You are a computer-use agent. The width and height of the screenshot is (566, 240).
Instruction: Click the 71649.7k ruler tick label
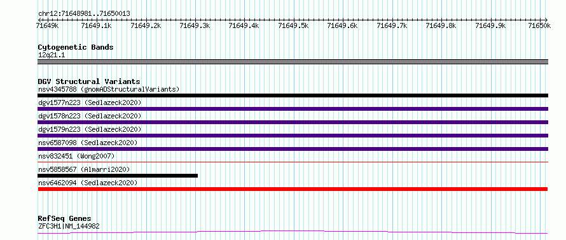392,25
